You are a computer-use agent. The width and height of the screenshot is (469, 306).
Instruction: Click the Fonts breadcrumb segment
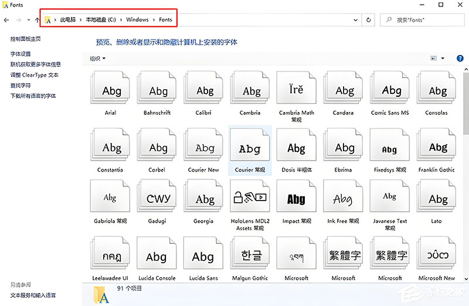point(166,20)
